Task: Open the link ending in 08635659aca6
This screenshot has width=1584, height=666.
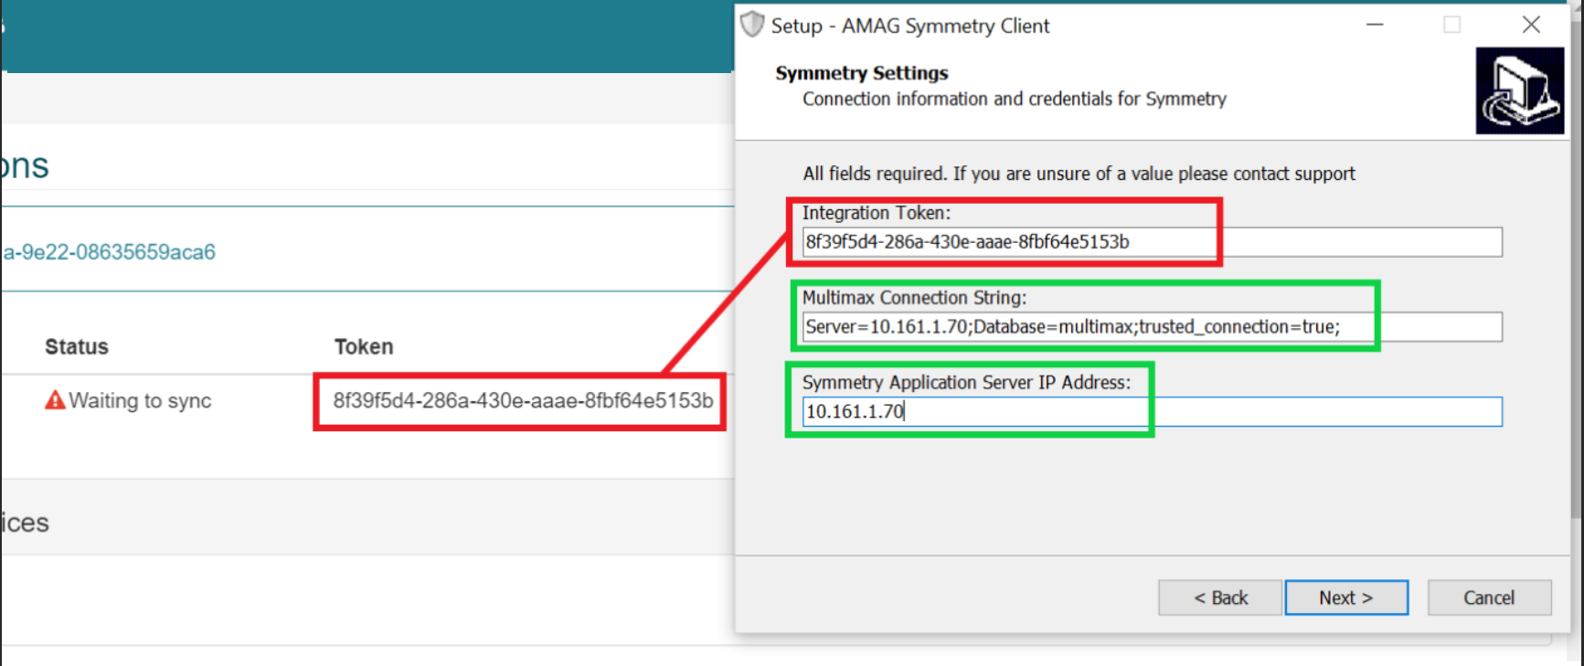Action: coord(109,252)
